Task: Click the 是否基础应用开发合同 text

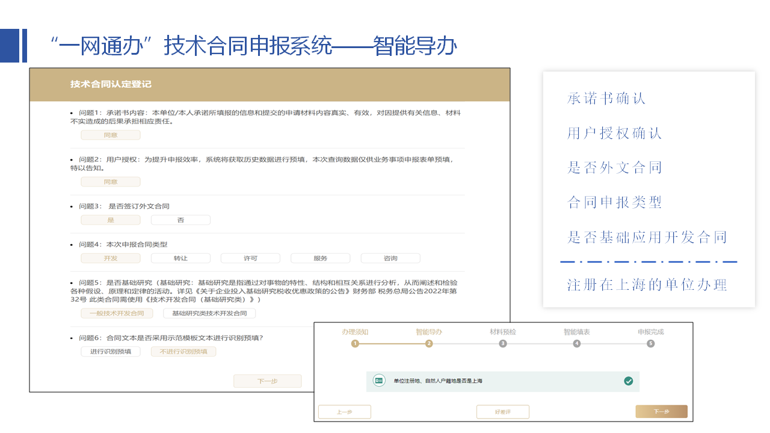Action: 647,237
